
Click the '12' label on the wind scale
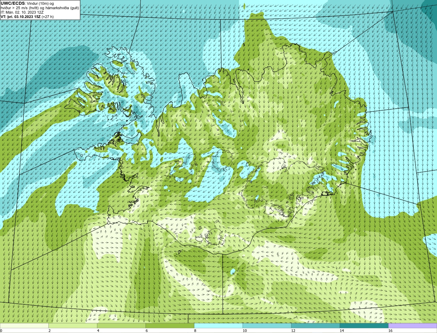tap(293, 331)
